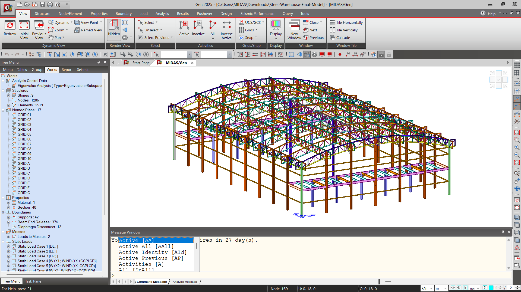
Task: Click the Redraw icon
Action: [10, 28]
